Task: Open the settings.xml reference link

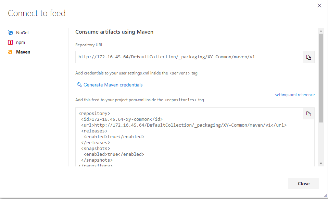Action: [x=295, y=95]
